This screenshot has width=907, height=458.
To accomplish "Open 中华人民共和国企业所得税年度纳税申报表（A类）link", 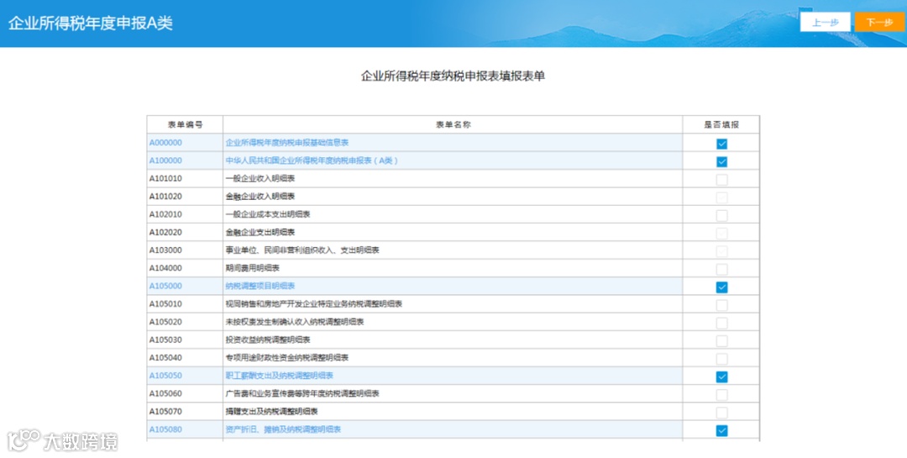I will [x=312, y=161].
